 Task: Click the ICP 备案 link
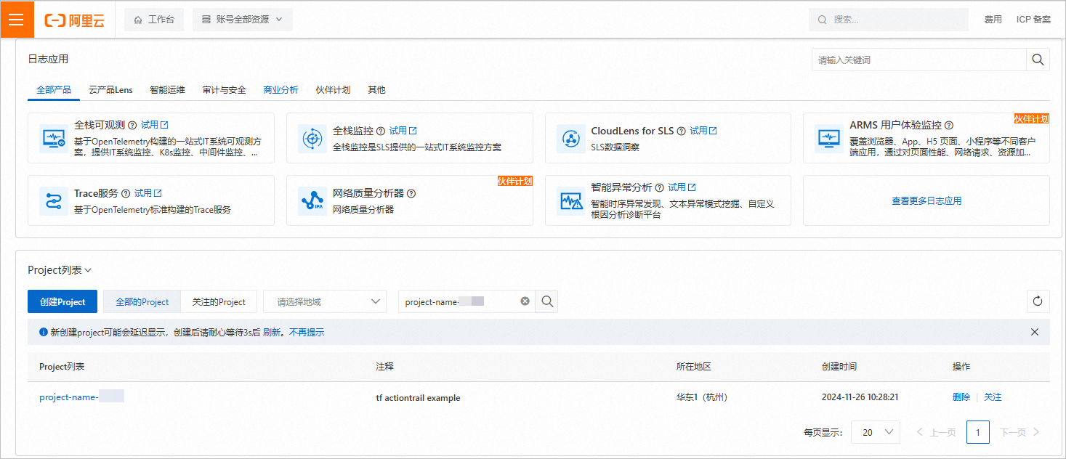1033,20
